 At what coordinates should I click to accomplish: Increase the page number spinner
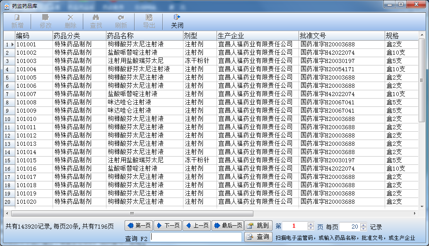point(311,224)
